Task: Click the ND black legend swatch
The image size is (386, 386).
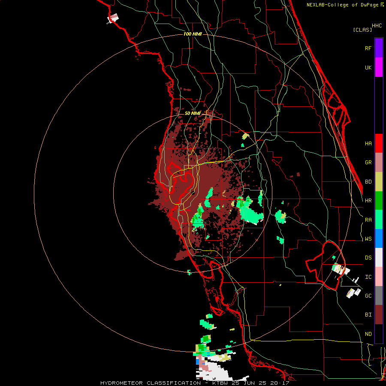Action: pos(379,334)
